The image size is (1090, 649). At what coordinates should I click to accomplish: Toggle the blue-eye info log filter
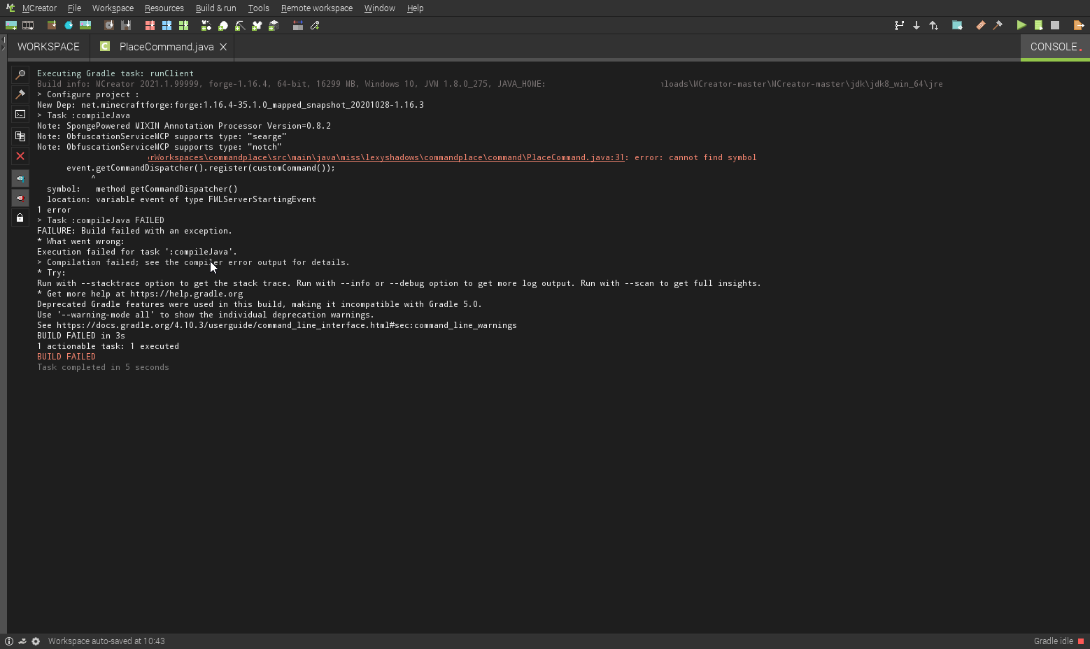coord(20,178)
